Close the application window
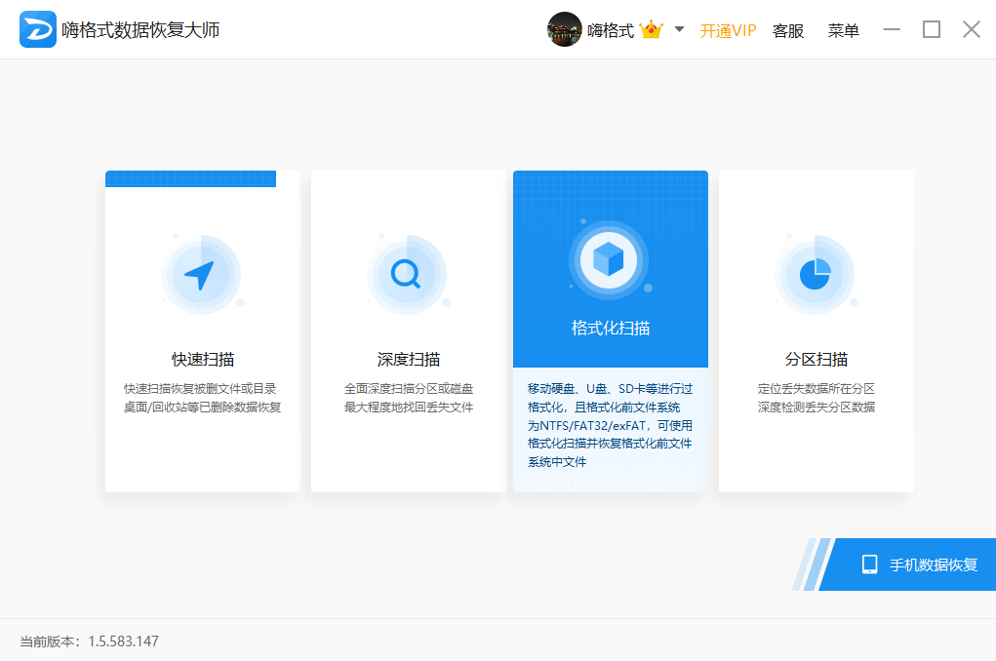Screen dimensions: 996x661 click(x=972, y=29)
